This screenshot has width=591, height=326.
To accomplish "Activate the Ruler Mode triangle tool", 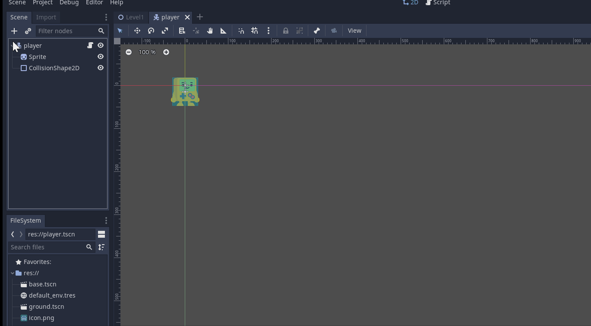I will point(224,31).
